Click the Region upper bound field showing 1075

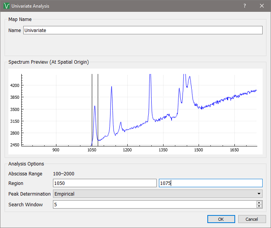click(210, 183)
